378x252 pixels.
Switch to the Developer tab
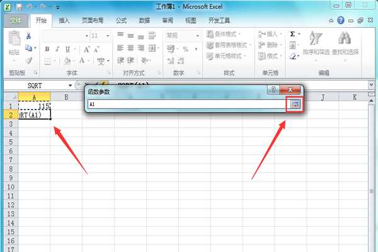coord(219,21)
